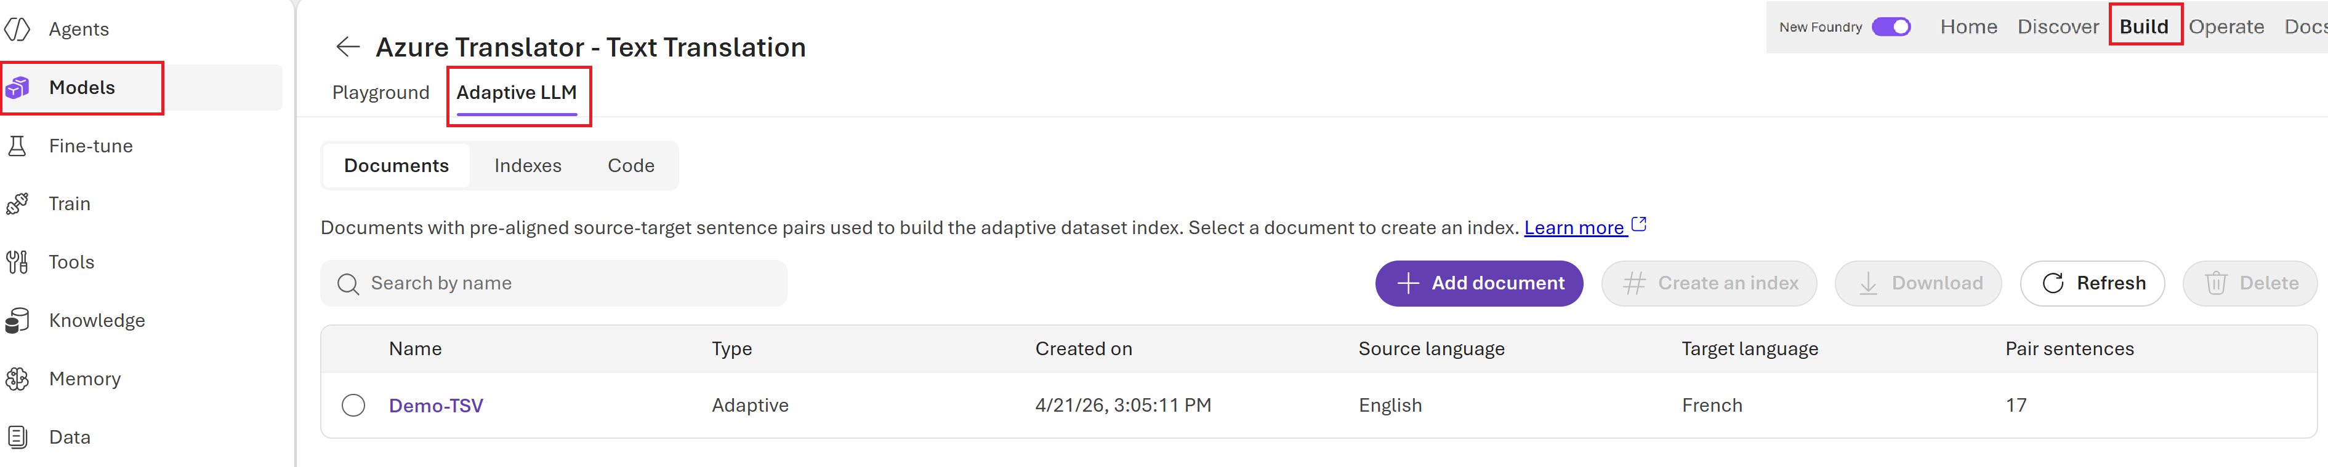The height and width of the screenshot is (467, 2328).
Task: Go back using the left arrow icon
Action: tap(348, 47)
